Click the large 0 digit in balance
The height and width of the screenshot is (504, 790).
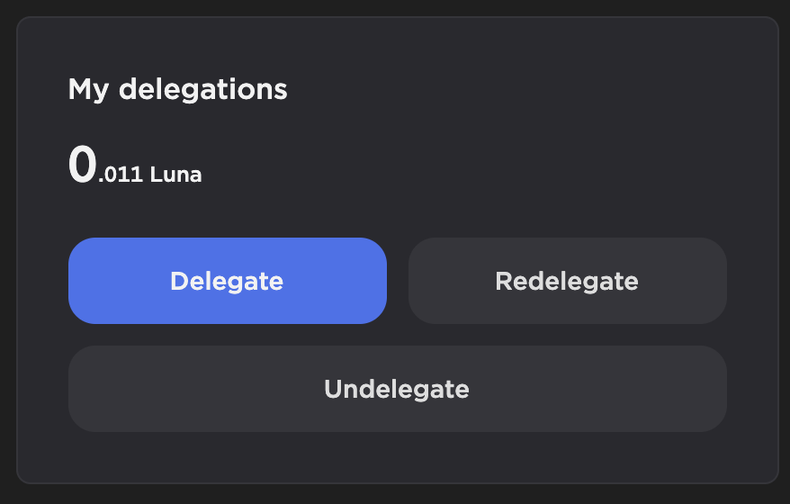[x=82, y=166]
